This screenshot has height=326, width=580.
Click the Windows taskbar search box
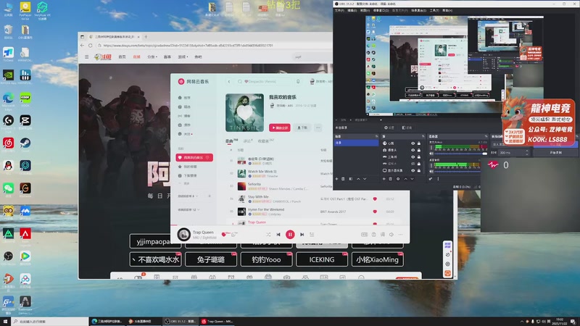[50, 322]
